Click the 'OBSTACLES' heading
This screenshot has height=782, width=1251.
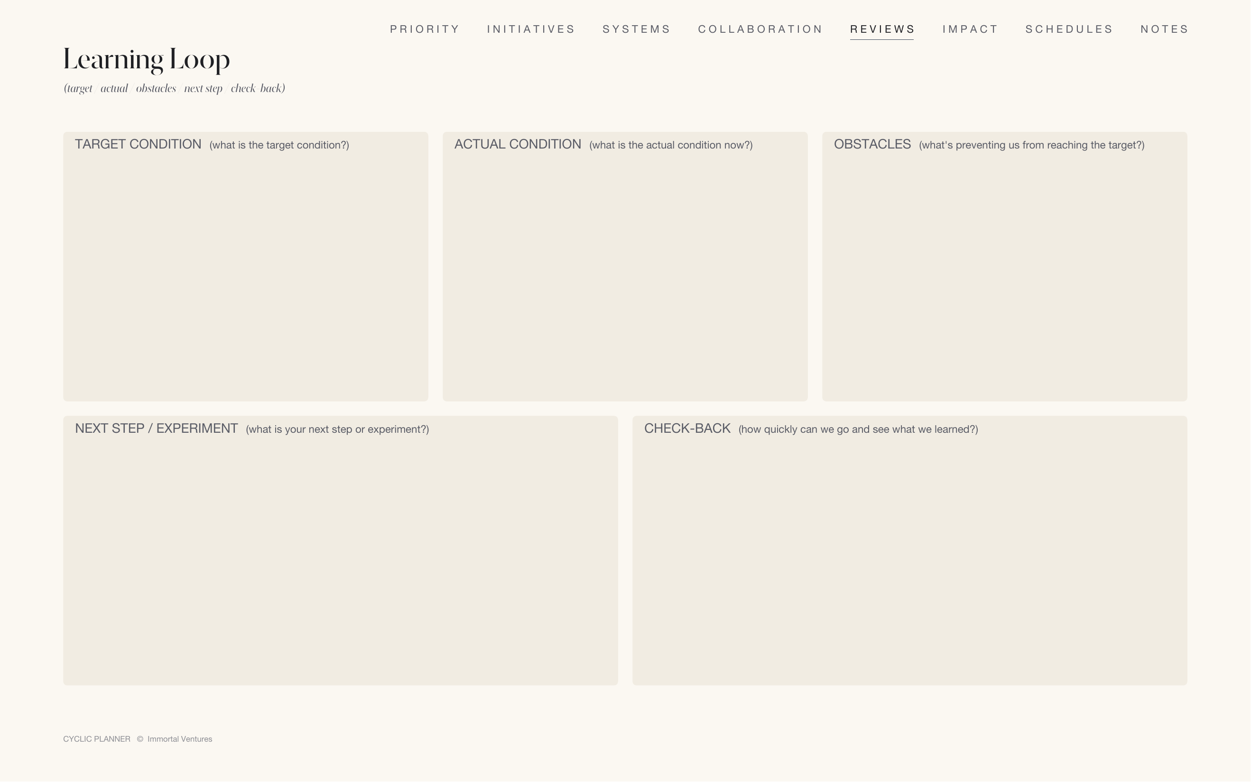(x=872, y=144)
